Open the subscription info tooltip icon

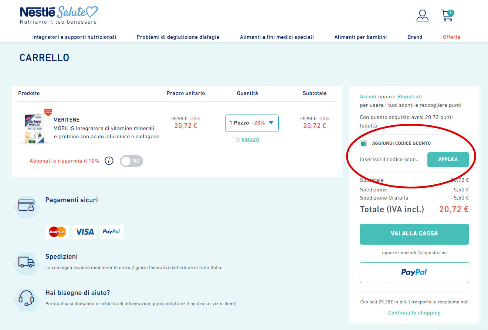coord(109,161)
